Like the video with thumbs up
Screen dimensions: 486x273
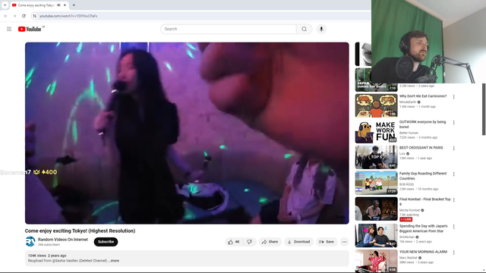click(x=234, y=242)
